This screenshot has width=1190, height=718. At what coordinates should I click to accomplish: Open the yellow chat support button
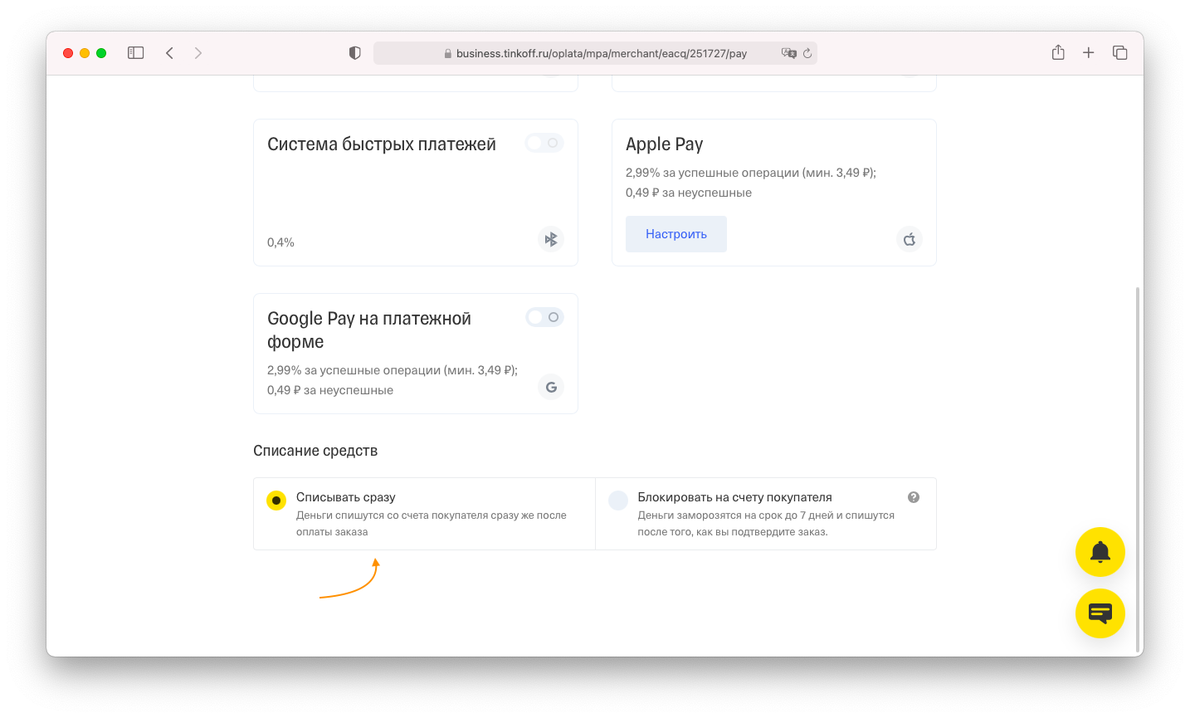coord(1100,613)
